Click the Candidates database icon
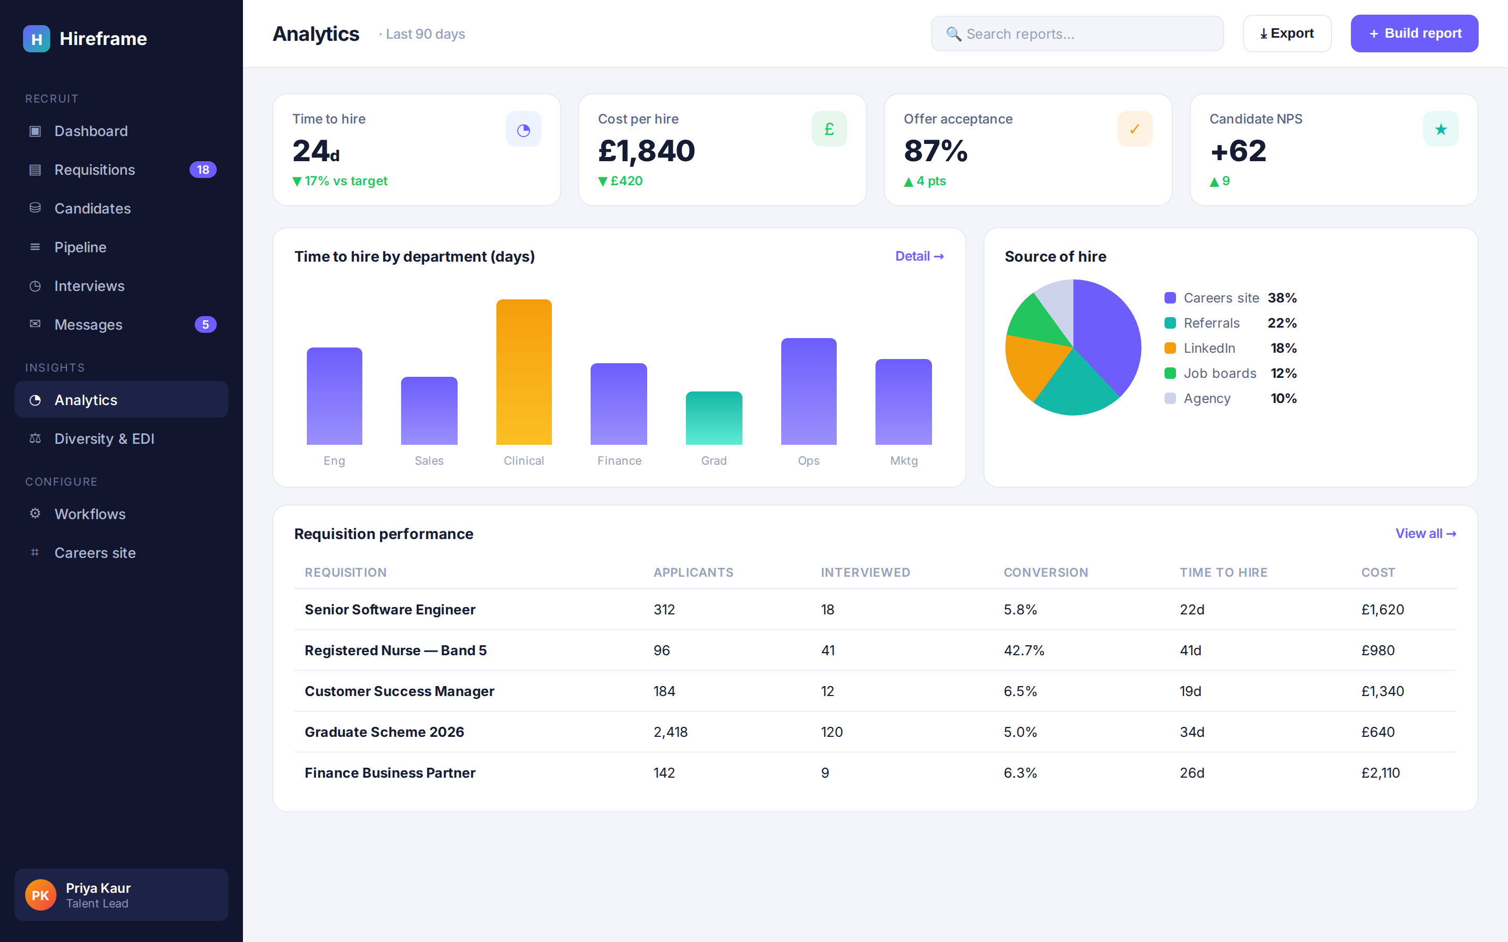 (x=36, y=208)
